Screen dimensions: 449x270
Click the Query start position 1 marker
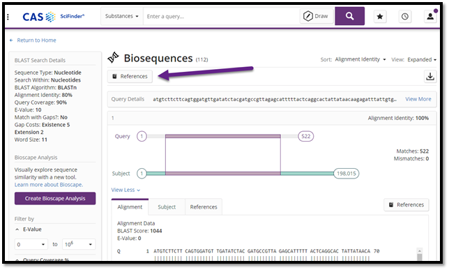click(x=142, y=136)
